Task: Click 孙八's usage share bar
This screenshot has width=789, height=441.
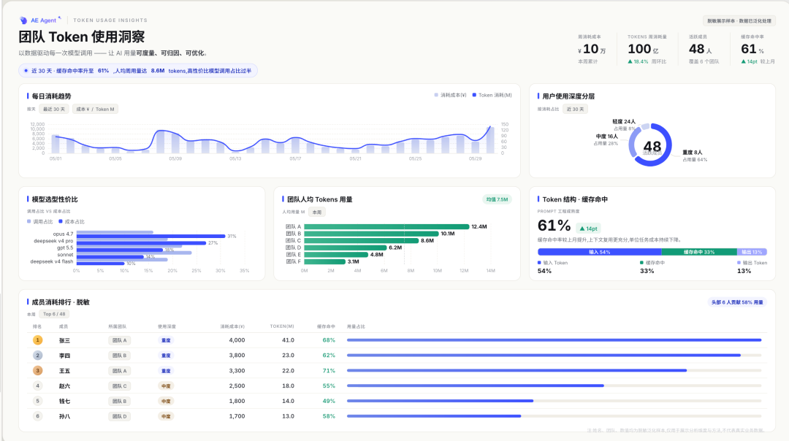Action: (x=554, y=416)
